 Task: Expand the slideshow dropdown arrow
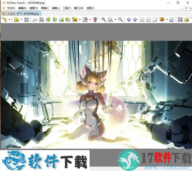click(167, 20)
